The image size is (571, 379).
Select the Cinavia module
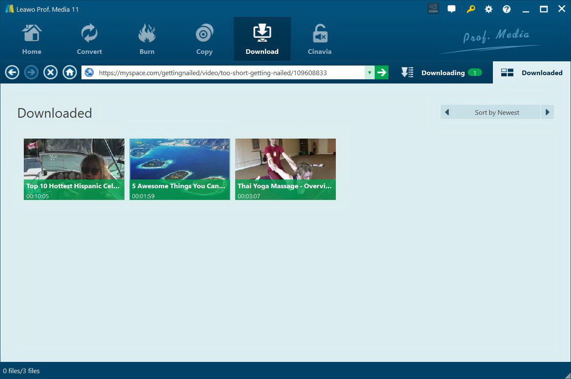coord(319,39)
